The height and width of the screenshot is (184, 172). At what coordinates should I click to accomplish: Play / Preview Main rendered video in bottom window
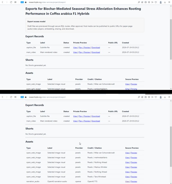[84, 121]
